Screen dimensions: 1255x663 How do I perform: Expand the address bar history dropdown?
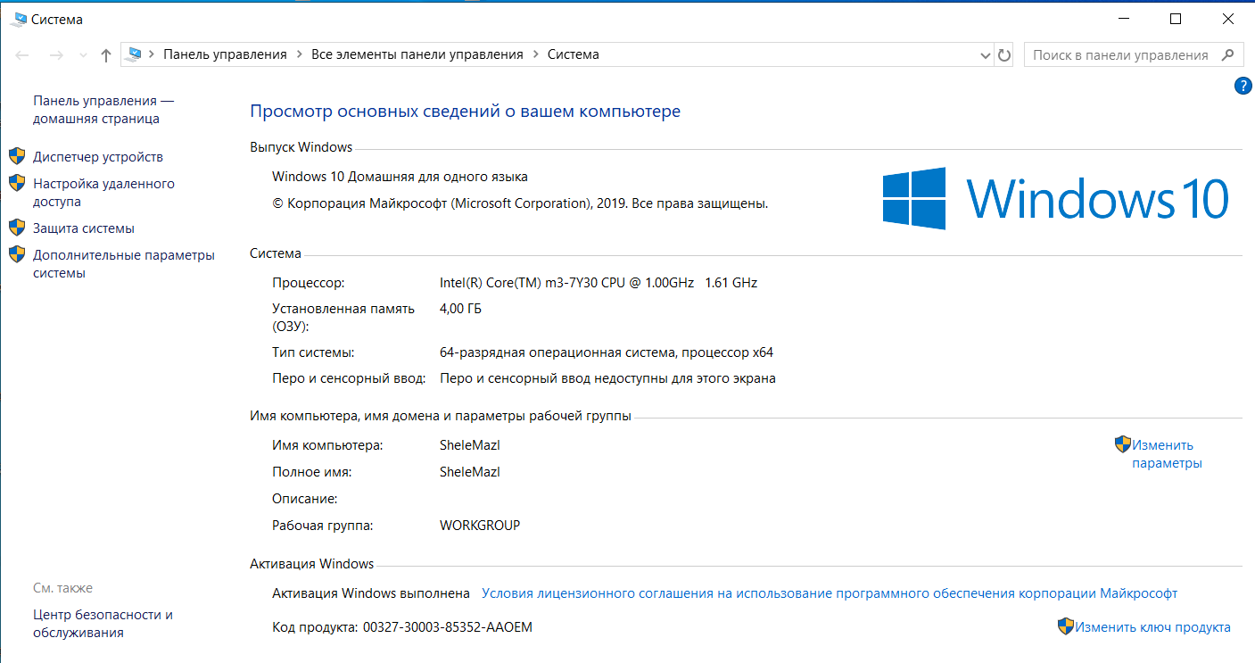click(986, 55)
